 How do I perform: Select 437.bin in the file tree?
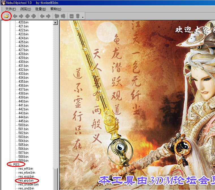point(23,89)
